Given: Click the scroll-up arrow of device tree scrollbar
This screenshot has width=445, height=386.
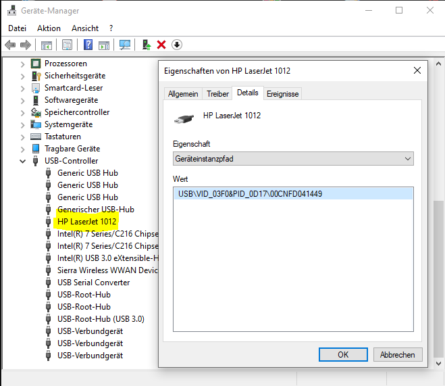Looking at the screenshot, I should click(x=438, y=64).
